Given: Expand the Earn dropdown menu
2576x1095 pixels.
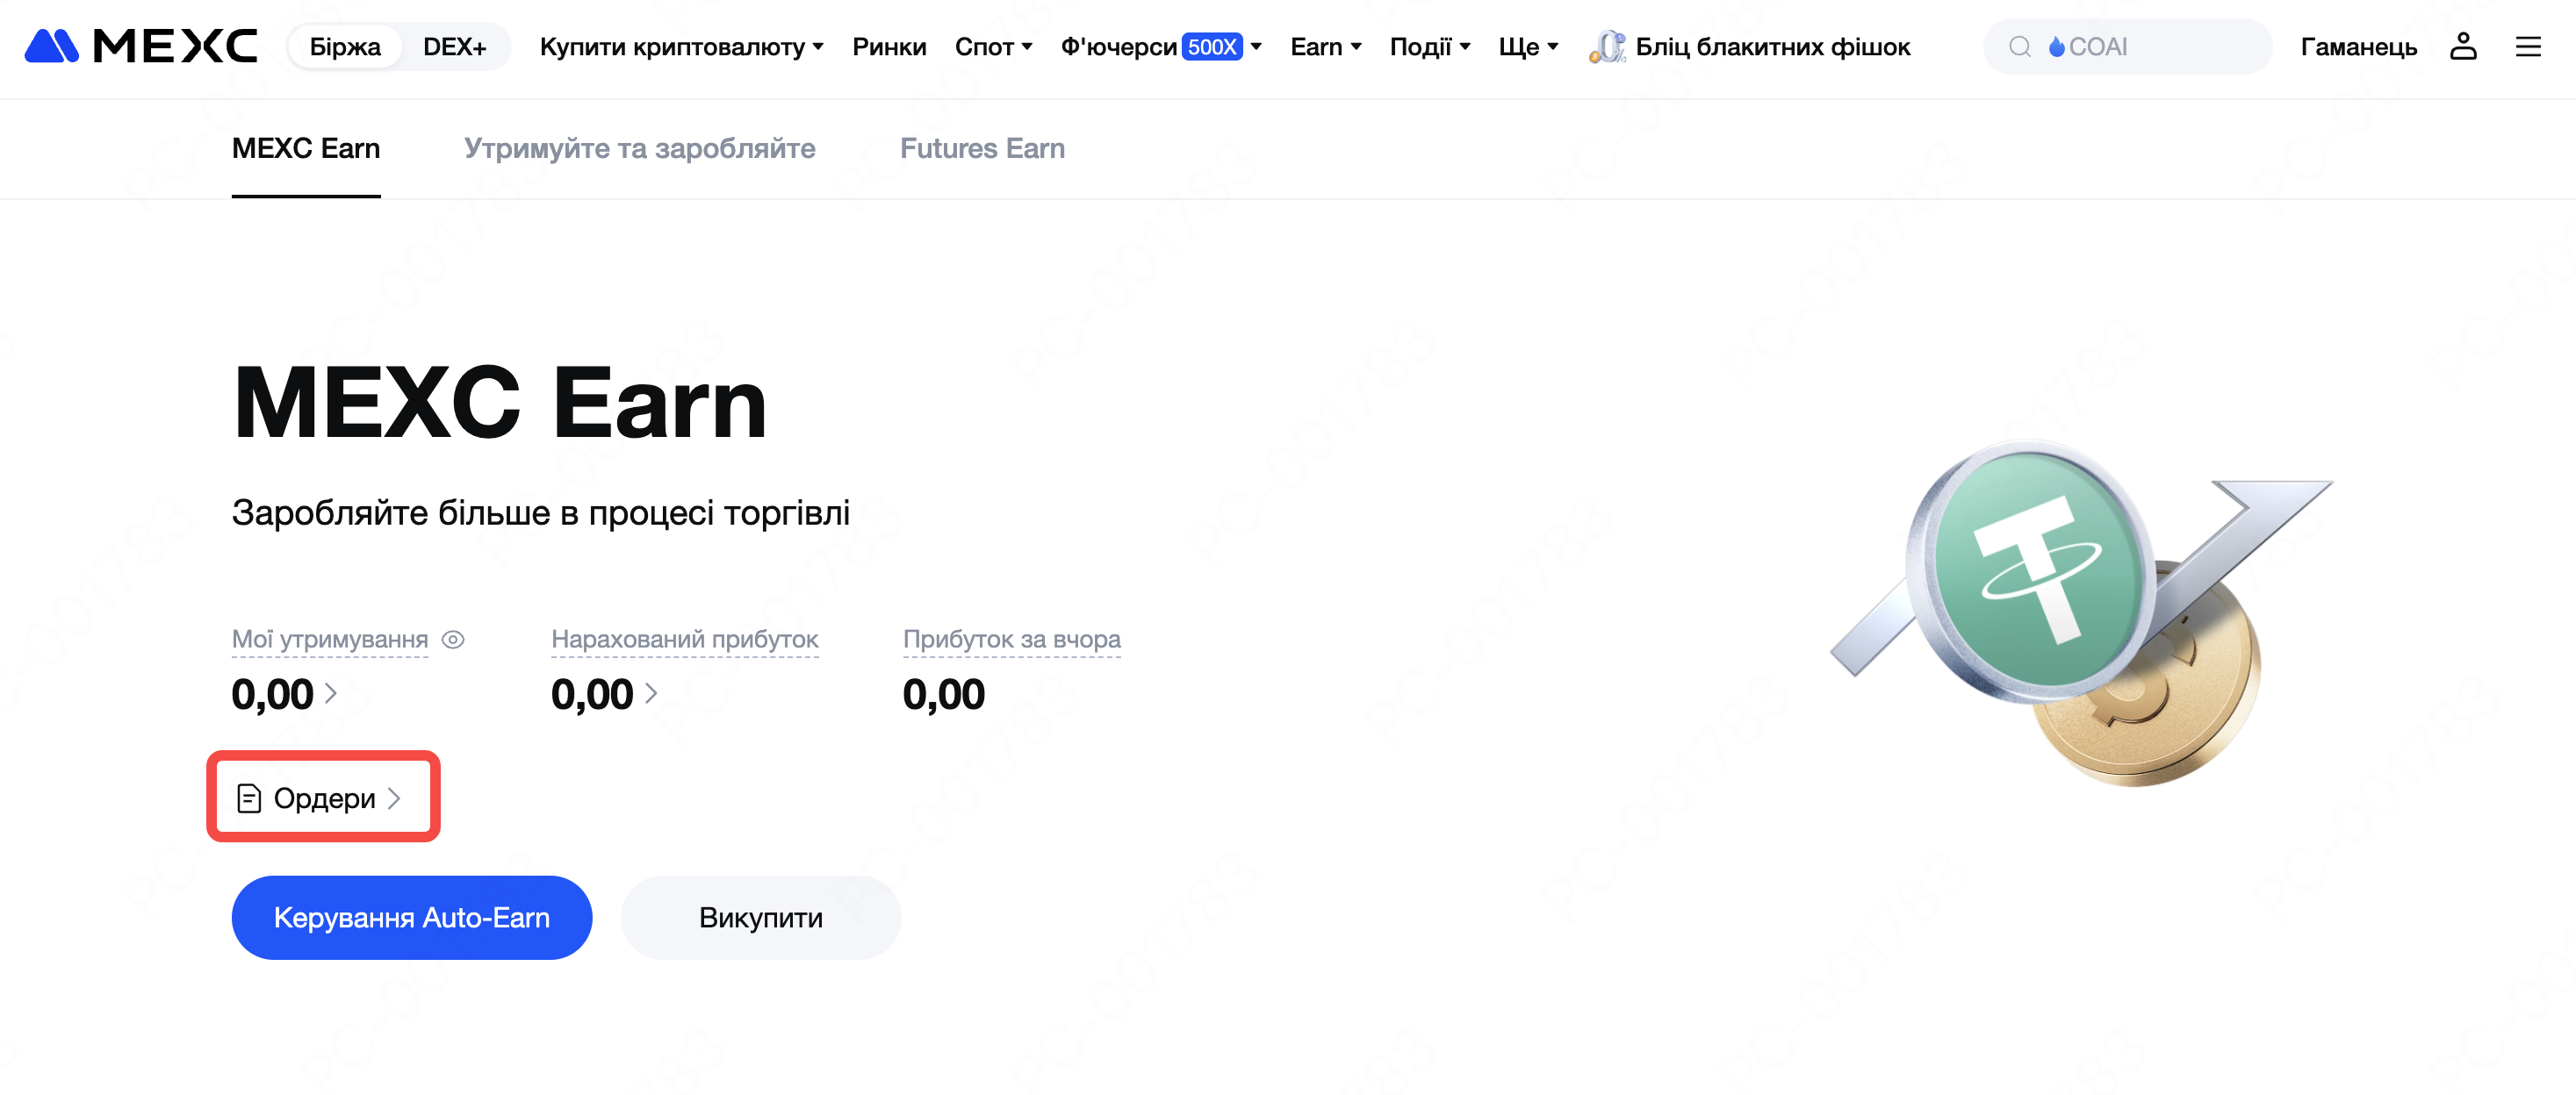Looking at the screenshot, I should pyautogui.click(x=1325, y=46).
